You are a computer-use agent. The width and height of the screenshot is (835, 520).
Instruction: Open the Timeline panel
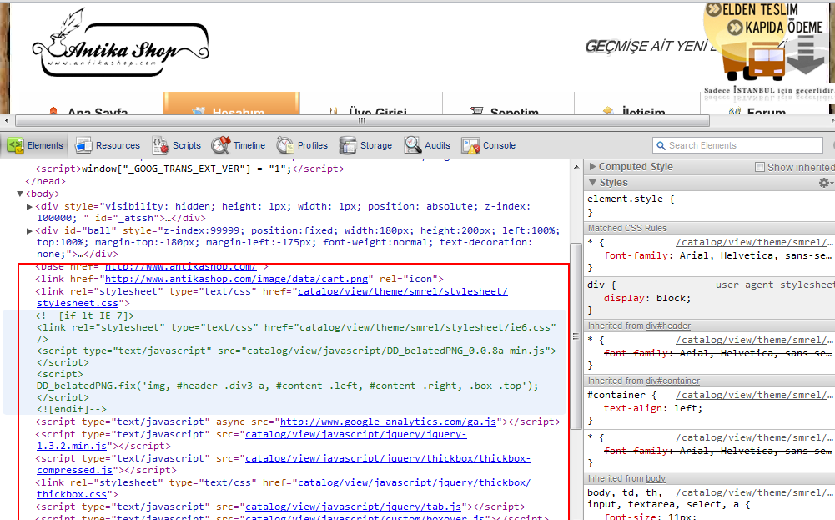(238, 145)
